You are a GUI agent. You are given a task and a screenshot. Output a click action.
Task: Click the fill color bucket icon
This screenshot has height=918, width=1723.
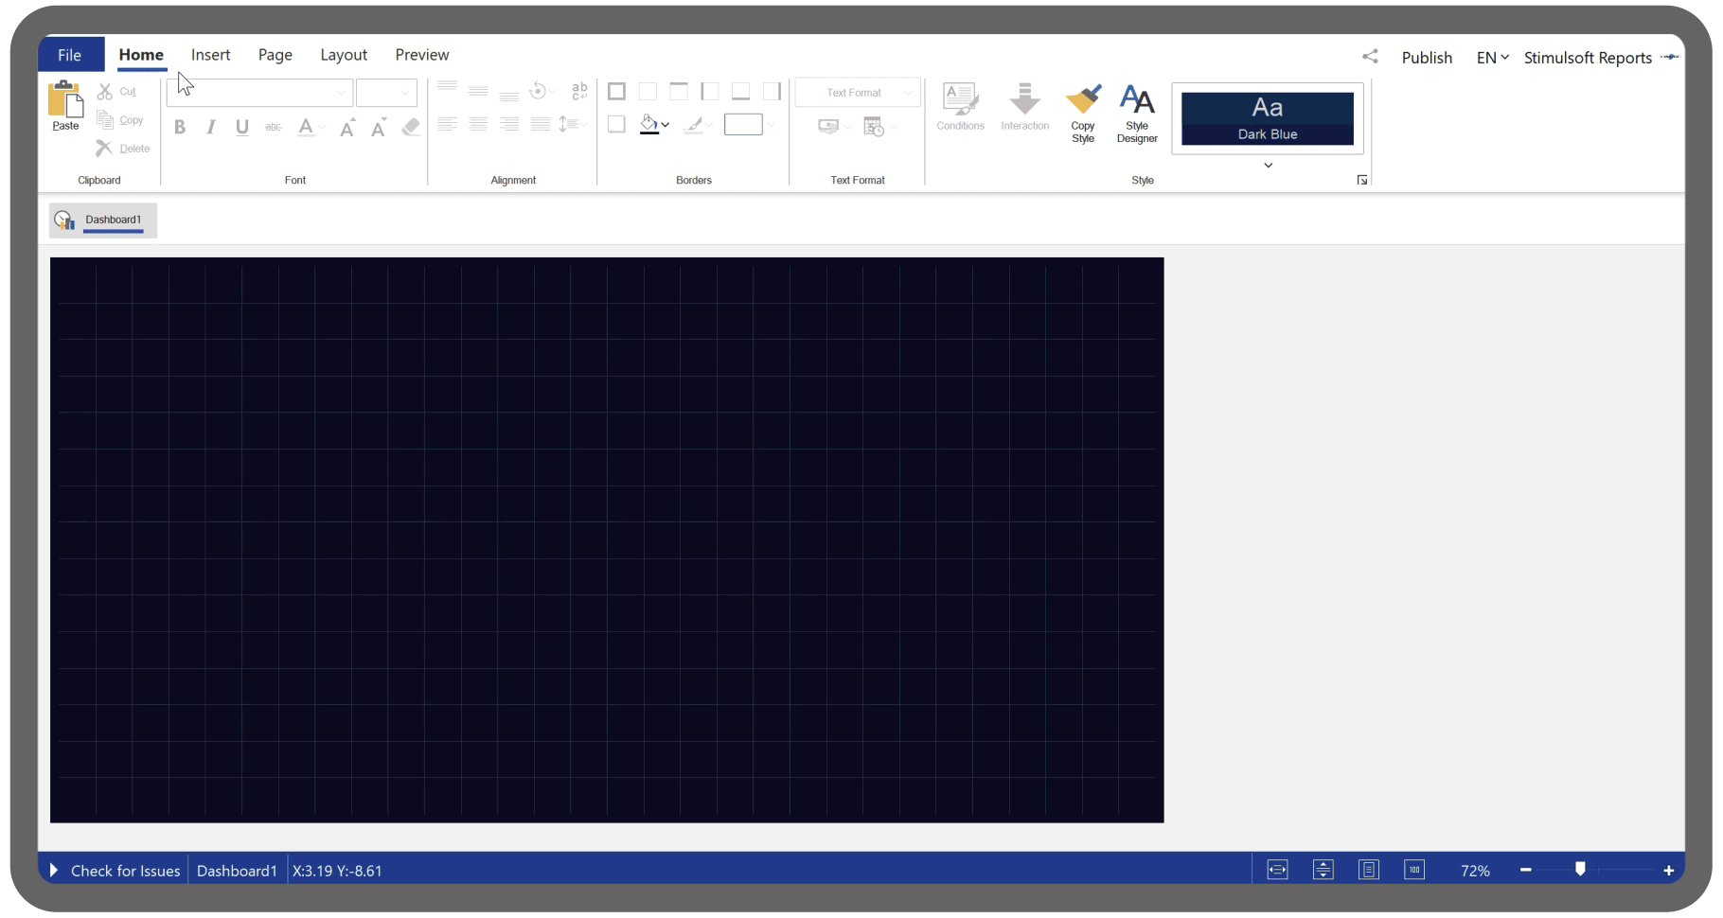tap(649, 125)
